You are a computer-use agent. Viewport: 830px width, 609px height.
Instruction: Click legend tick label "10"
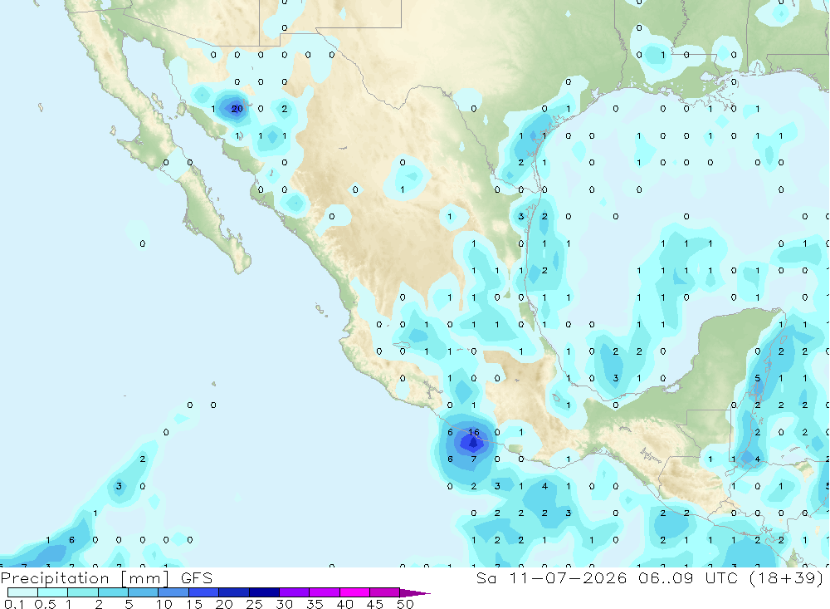click(164, 604)
